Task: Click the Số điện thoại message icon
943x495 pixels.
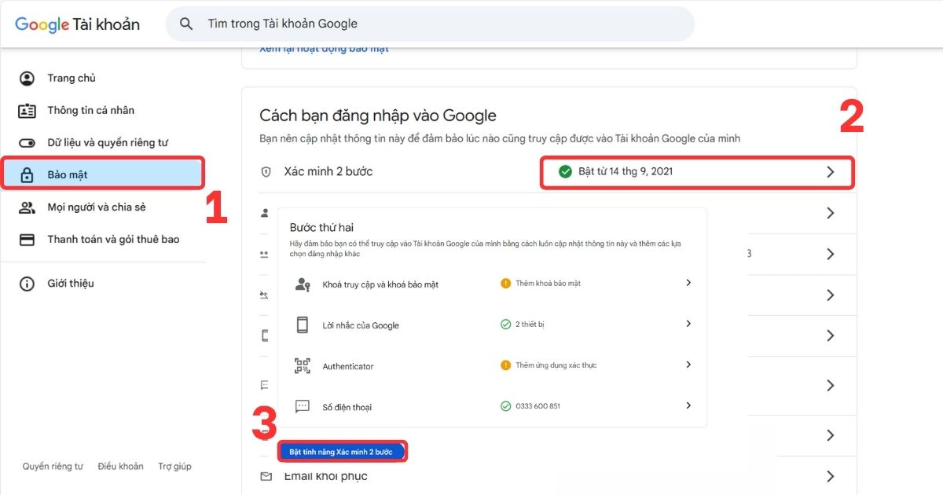Action: click(x=303, y=405)
